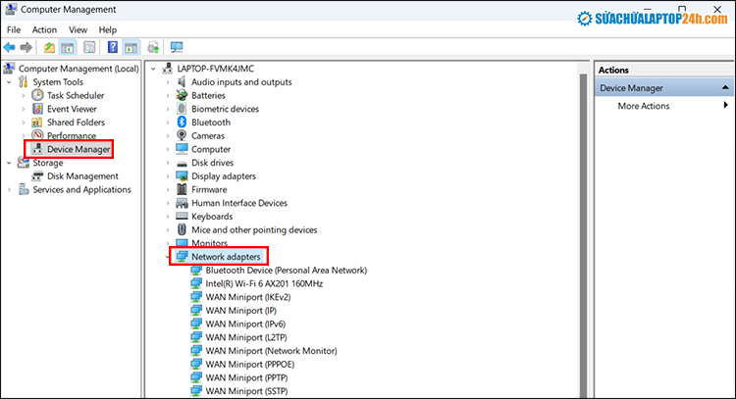Select WAN Miniport (IPv6)
The image size is (736, 399).
click(245, 324)
